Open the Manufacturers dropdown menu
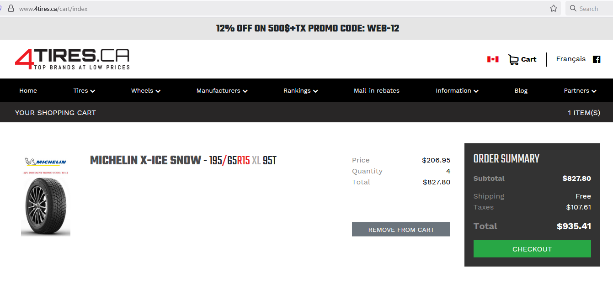Viewport: 613px width, 288px height. (222, 90)
